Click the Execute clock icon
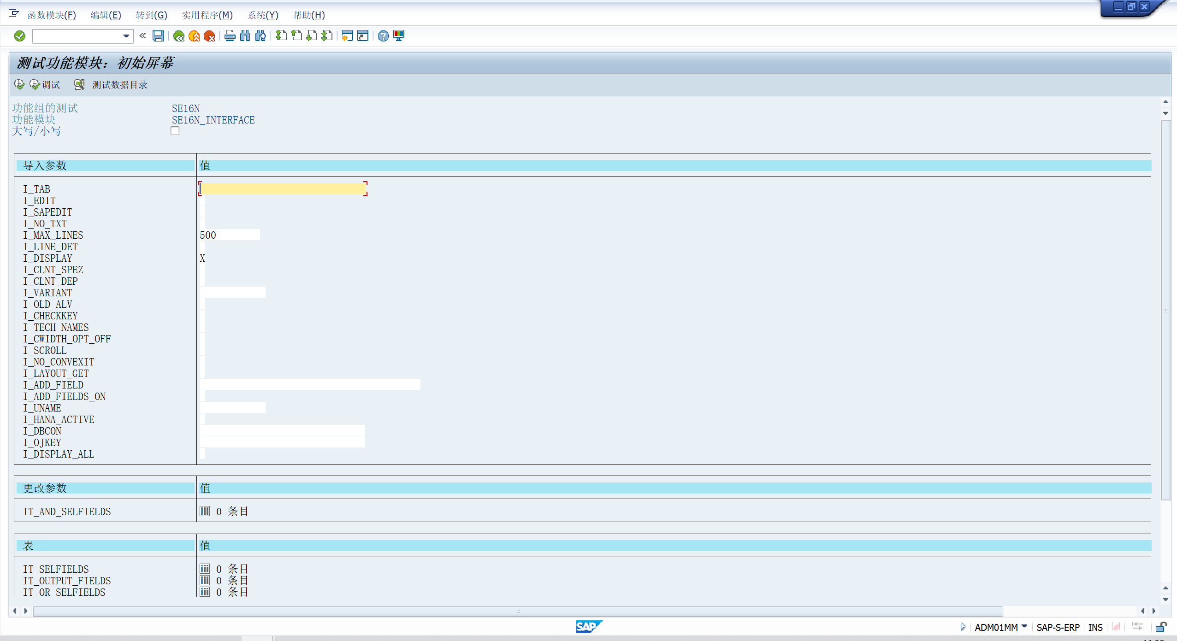The width and height of the screenshot is (1177, 641). point(19,84)
